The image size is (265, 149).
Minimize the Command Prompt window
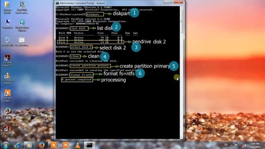[166, 2]
